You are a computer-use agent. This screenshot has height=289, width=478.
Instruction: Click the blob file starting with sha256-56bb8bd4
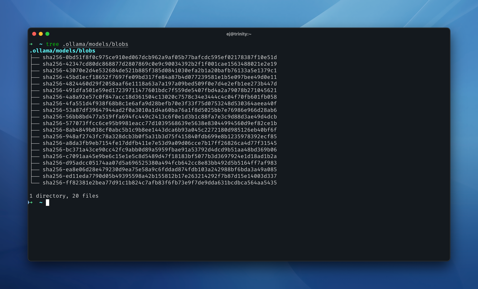pos(159,117)
